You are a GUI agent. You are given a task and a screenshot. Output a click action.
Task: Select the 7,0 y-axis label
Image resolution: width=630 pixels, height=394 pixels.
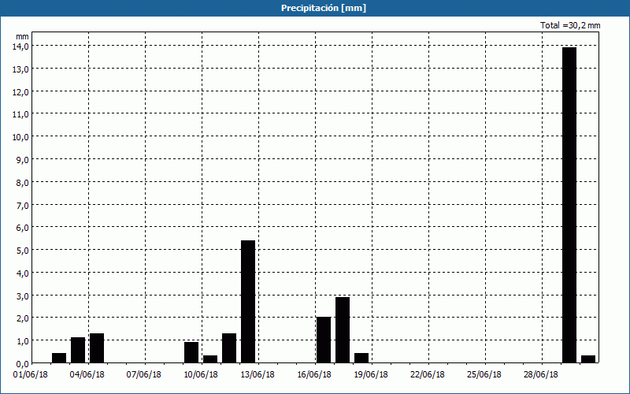pyautogui.click(x=23, y=205)
